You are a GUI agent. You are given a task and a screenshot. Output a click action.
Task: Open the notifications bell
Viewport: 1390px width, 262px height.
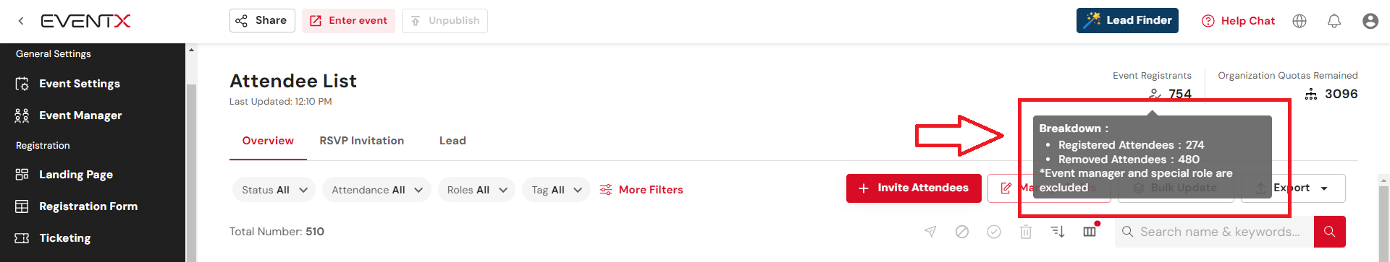tap(1334, 21)
